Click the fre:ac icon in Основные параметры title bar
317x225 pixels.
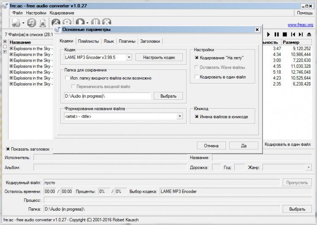(57, 30)
